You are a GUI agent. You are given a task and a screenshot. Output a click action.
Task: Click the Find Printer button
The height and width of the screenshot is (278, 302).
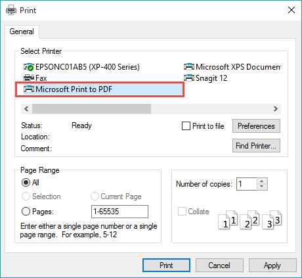(256, 146)
